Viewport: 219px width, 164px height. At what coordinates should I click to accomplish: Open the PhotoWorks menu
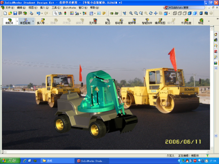pos(70,8)
